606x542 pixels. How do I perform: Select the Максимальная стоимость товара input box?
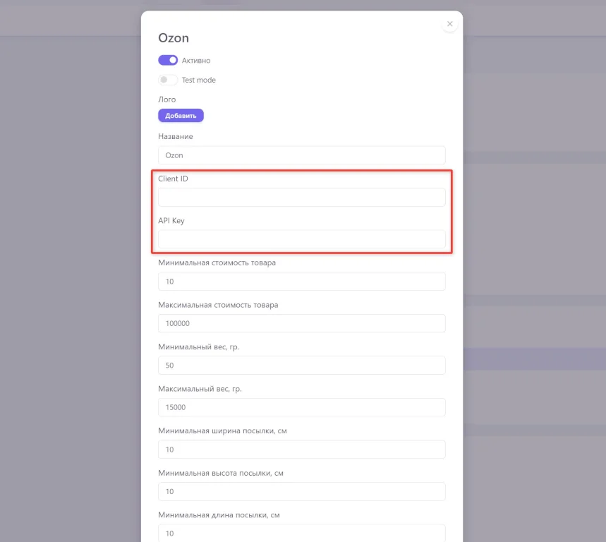pos(301,323)
